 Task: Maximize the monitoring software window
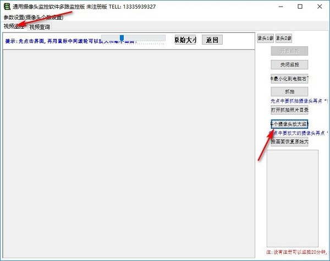click(300, 7)
